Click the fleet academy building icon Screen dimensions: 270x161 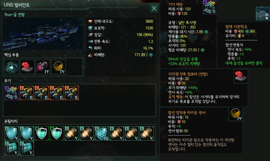263,13
